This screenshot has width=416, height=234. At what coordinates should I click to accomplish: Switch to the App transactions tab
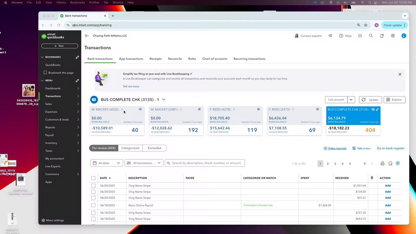(131, 59)
